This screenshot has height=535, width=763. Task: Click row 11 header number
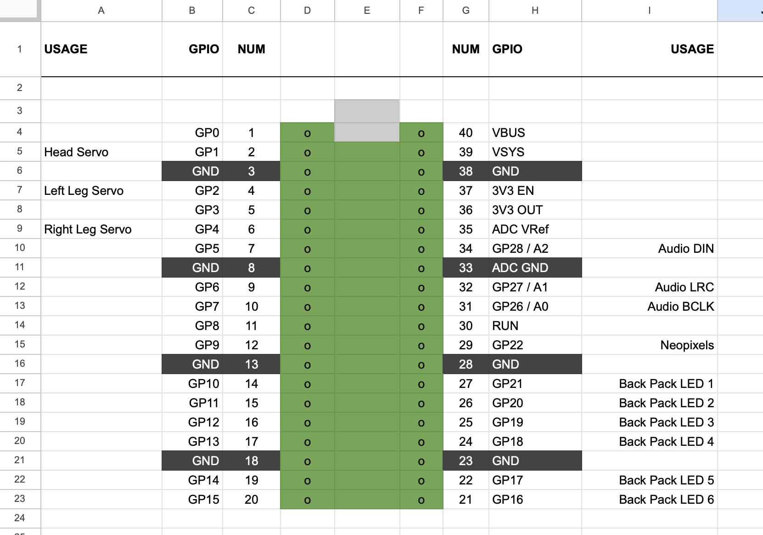[x=20, y=267]
